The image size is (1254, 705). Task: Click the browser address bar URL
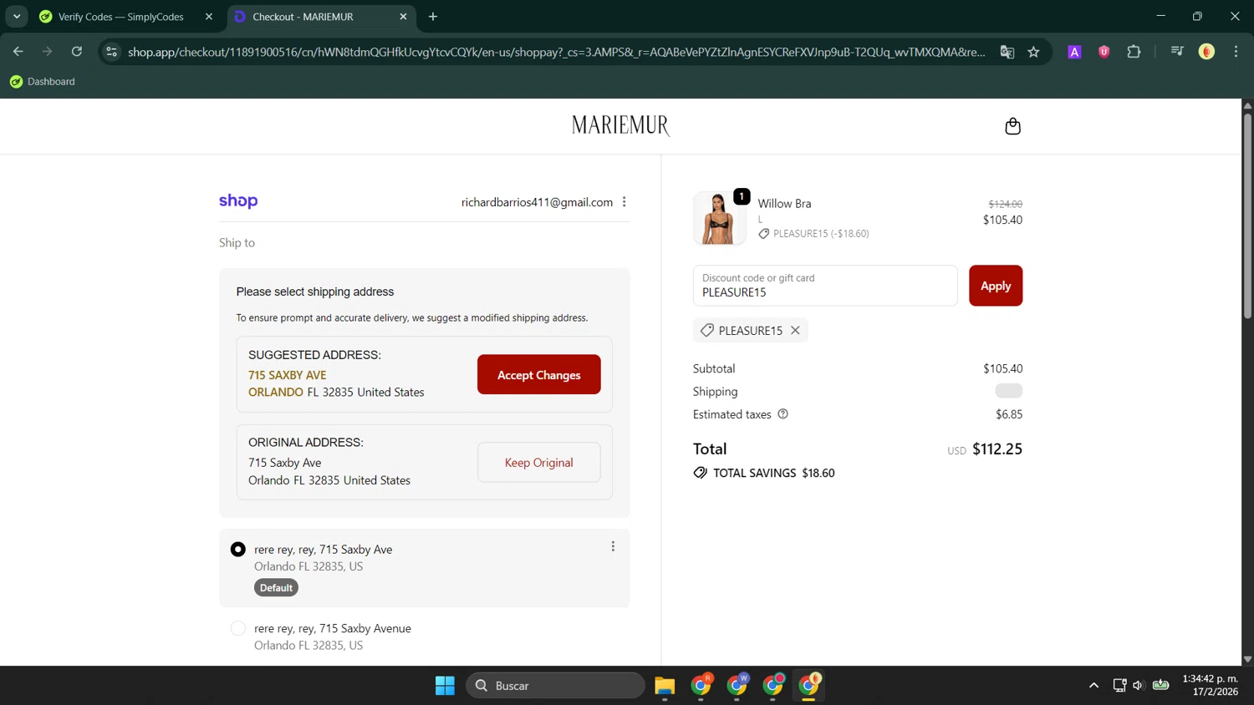pos(556,52)
